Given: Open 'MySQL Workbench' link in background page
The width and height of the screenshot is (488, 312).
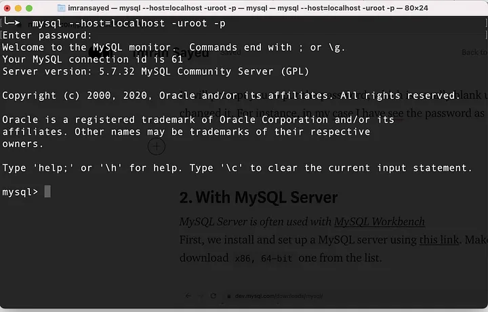Looking at the screenshot, I should pyautogui.click(x=380, y=222).
